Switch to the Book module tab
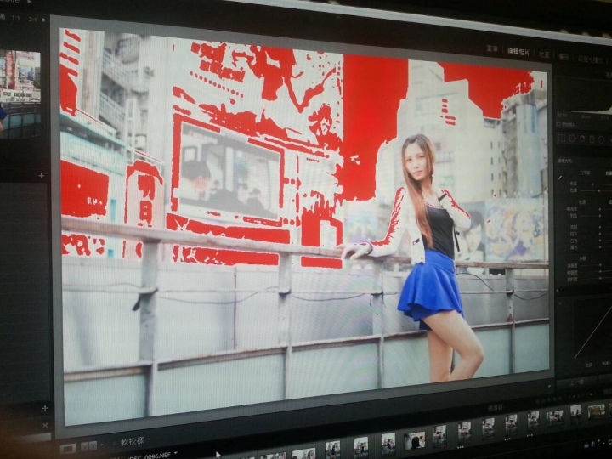The image size is (612, 459). pyautogui.click(x=564, y=58)
